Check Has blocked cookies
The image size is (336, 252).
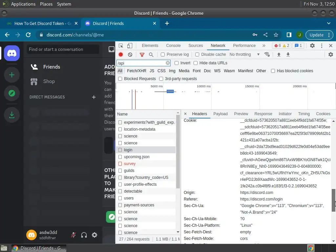[273, 71]
